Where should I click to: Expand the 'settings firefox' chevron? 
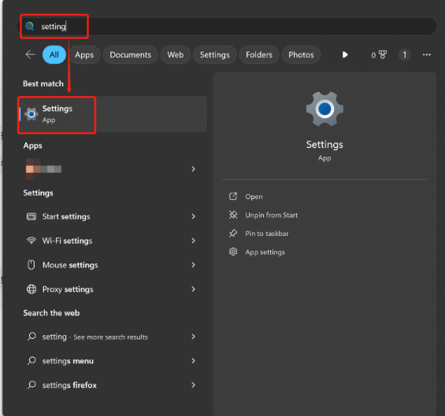(193, 385)
